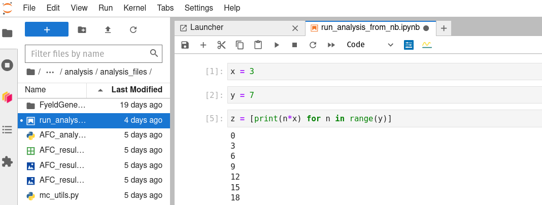Click the [2]: cell prompt
Viewport: 542px width, 205px height.
point(214,95)
